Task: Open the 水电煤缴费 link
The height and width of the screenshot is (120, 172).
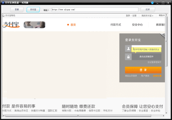Action: (x=80, y=111)
